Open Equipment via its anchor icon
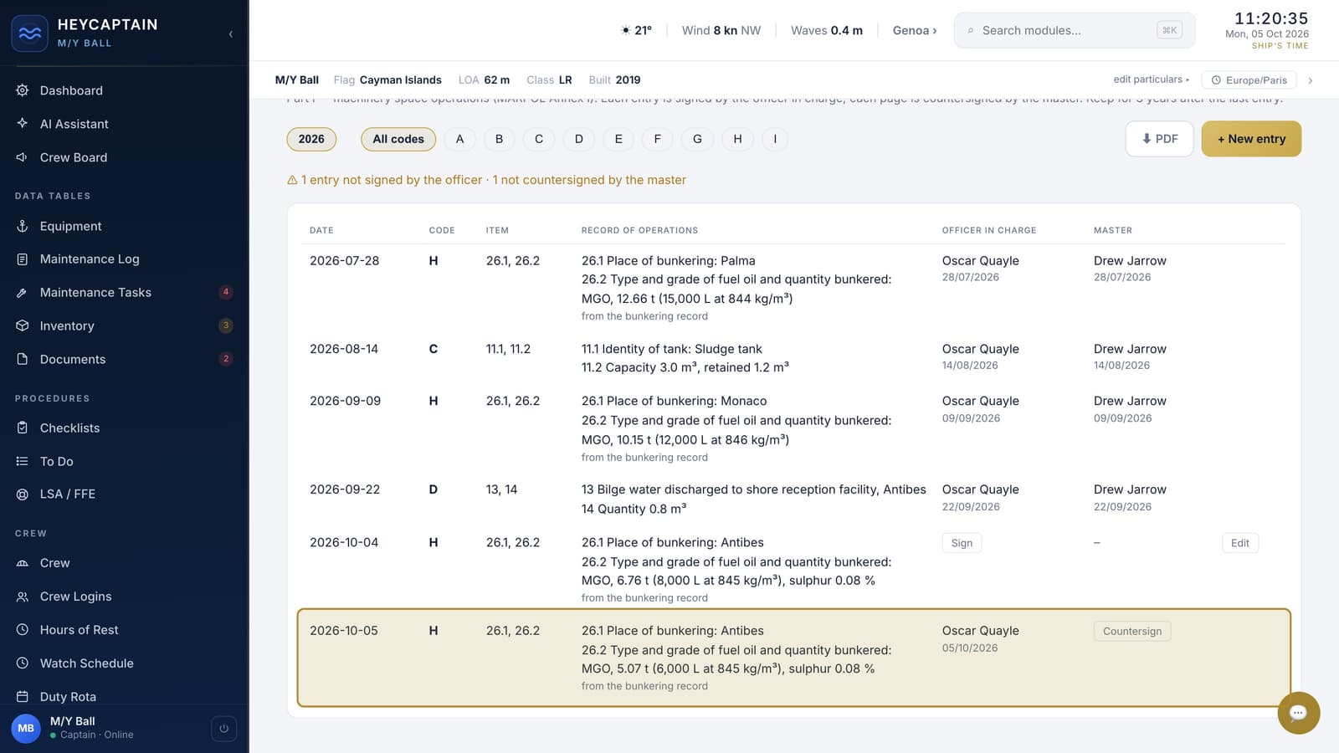 [x=23, y=226]
